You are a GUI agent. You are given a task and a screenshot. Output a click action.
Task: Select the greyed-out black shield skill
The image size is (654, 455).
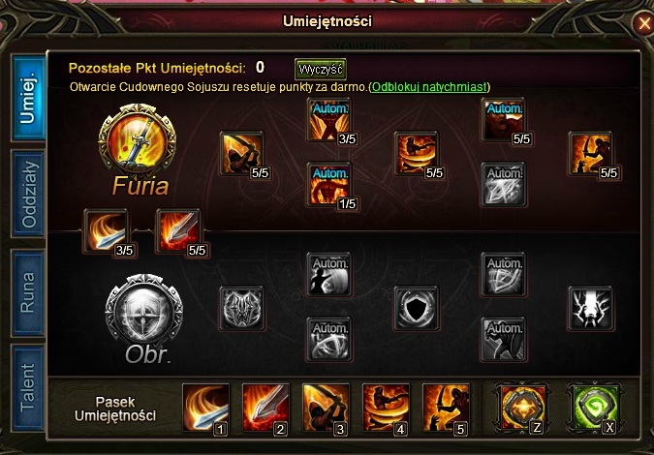coord(417,308)
